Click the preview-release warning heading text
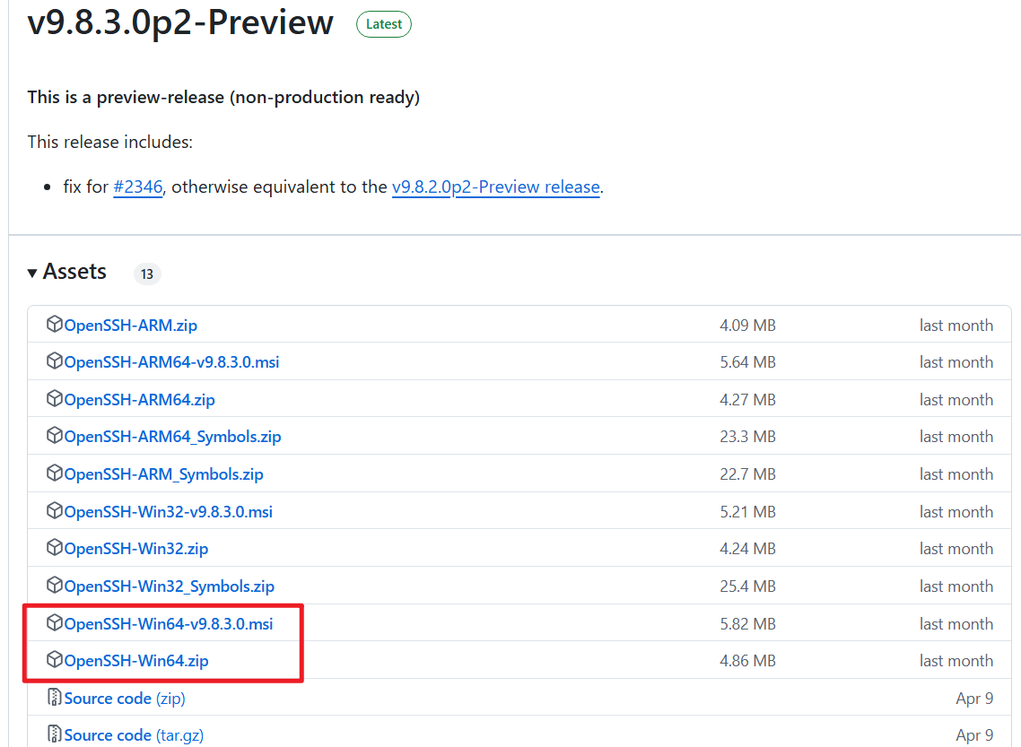 [x=223, y=98]
